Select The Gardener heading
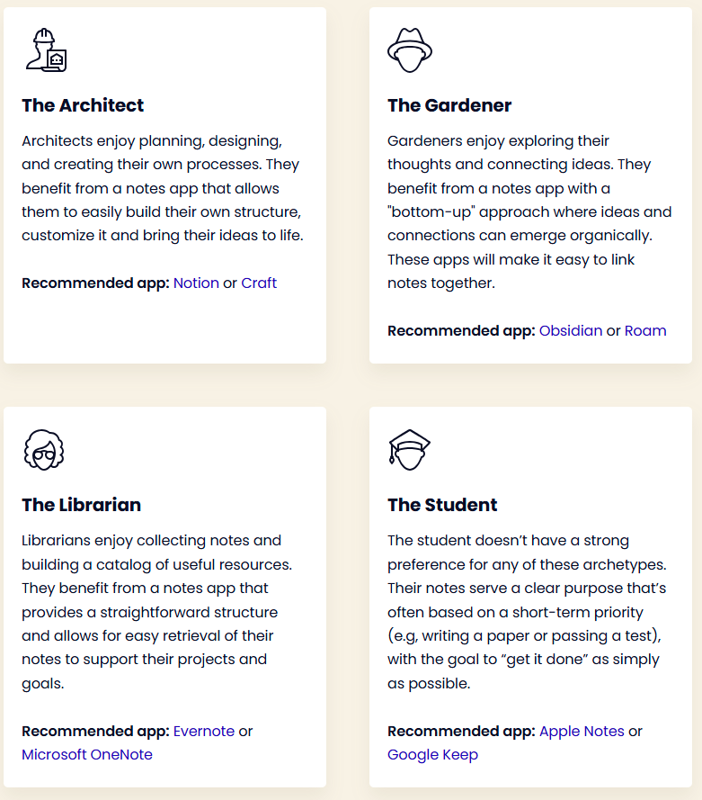 pyautogui.click(x=449, y=105)
